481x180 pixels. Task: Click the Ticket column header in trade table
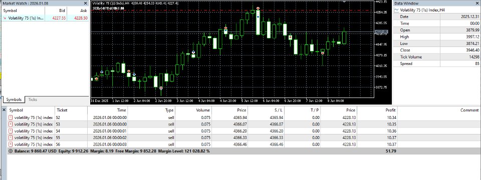(x=71, y=110)
